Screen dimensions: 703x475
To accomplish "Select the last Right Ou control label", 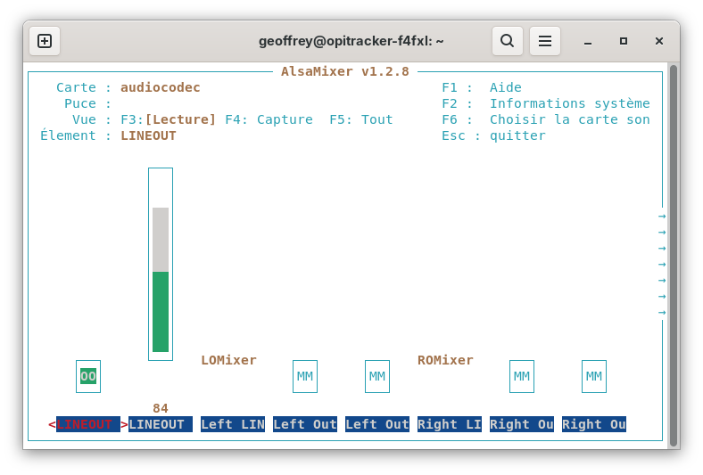I will pos(594,424).
